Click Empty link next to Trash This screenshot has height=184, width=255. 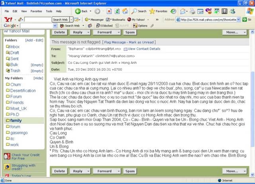[x=37, y=71]
